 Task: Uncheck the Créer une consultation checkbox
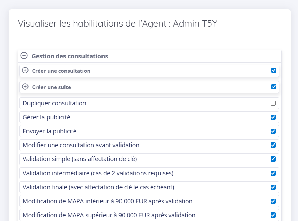point(274,70)
